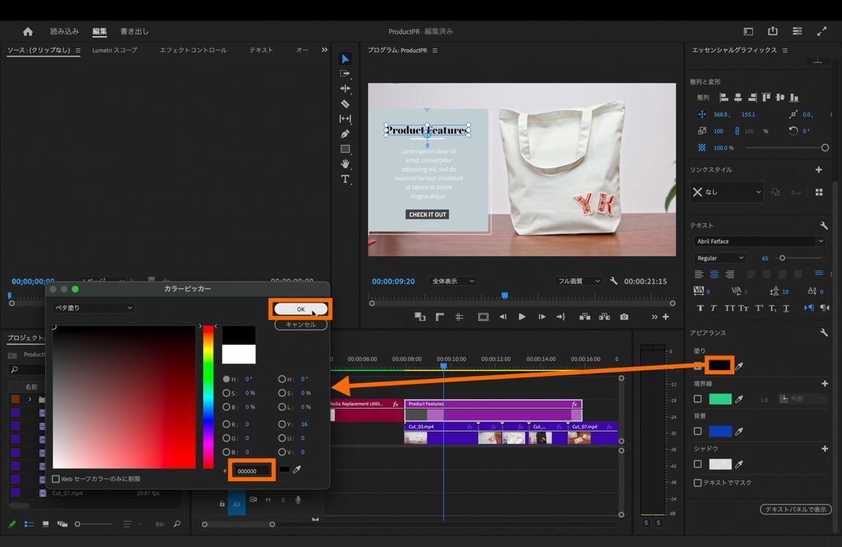The width and height of the screenshot is (842, 547).
Task: Toggle full screen video icon in the header
Action: coord(822,31)
